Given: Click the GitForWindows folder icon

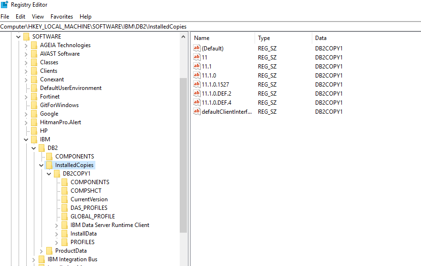Looking at the screenshot, I should [x=34, y=105].
